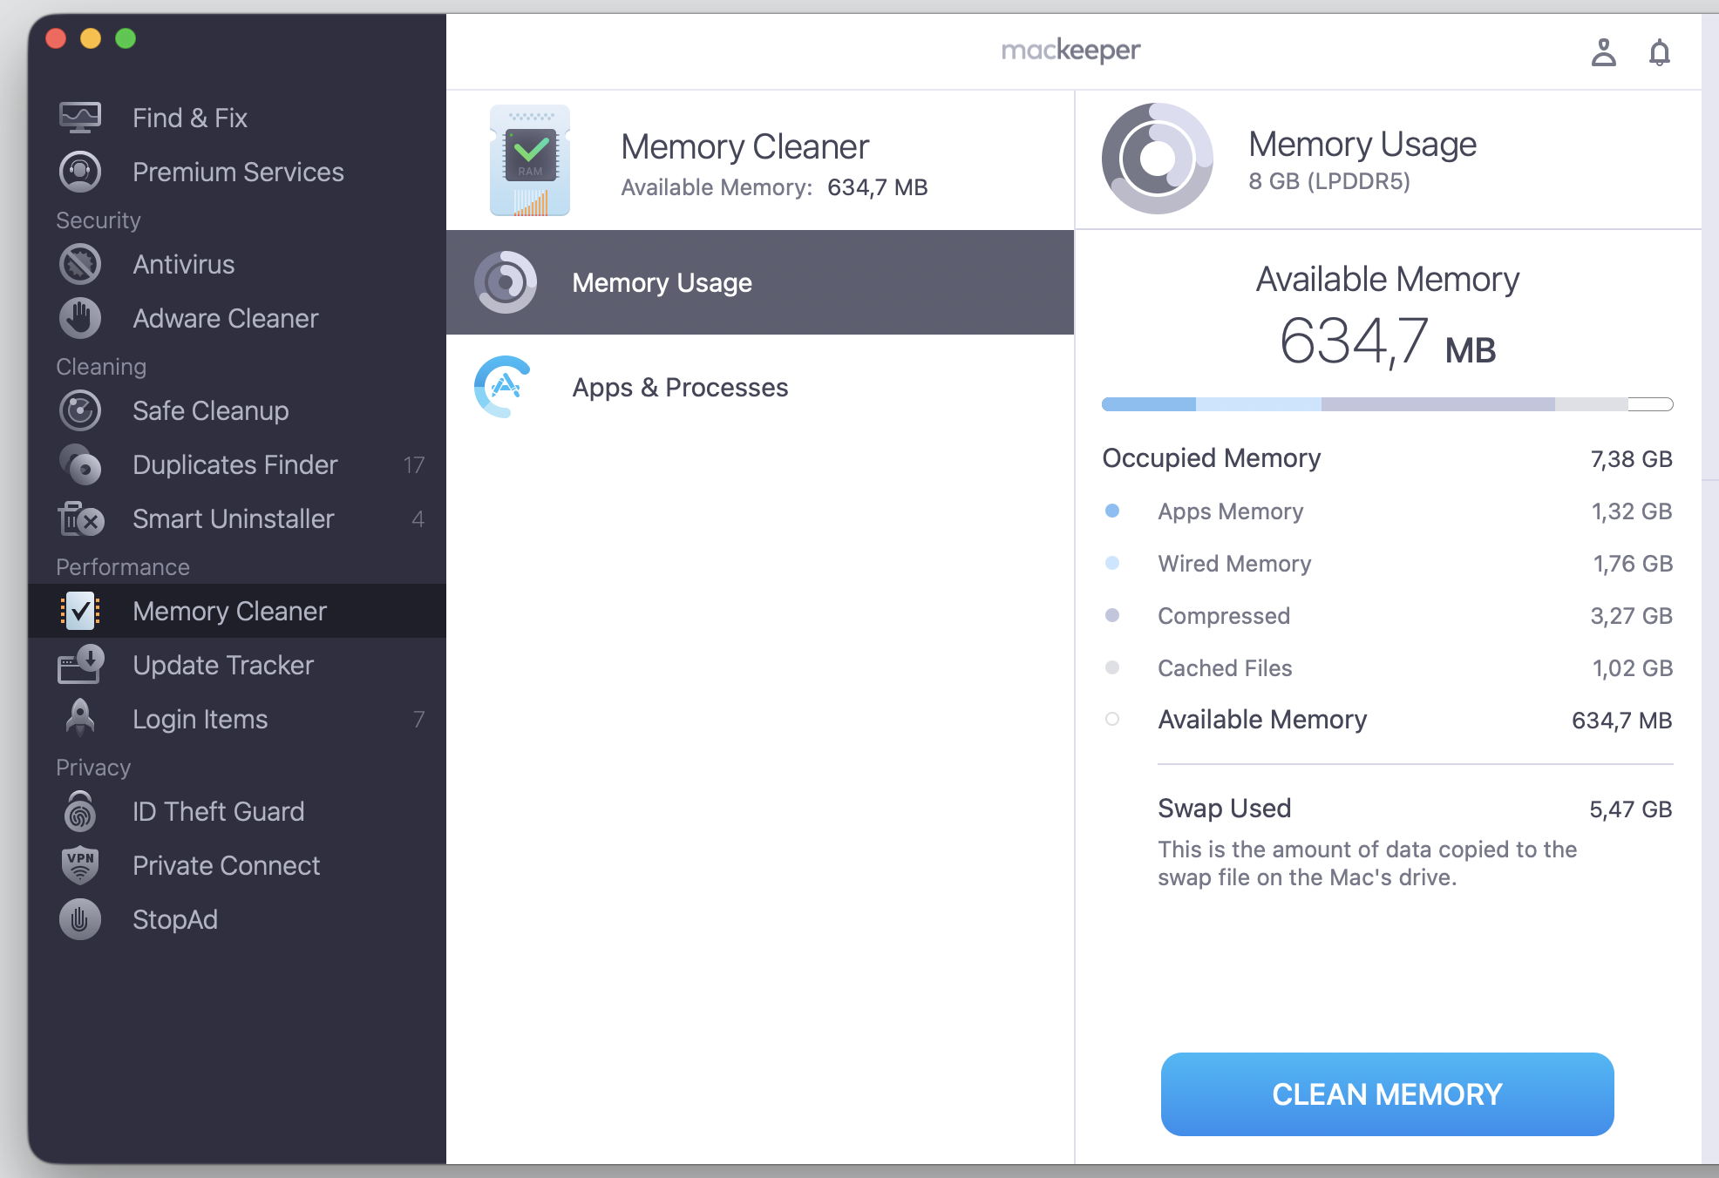Click the memory usage segmented progress bar
This screenshot has width=1719, height=1178.
1387,404
